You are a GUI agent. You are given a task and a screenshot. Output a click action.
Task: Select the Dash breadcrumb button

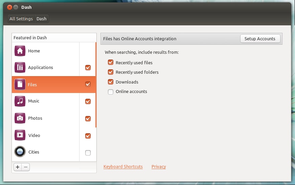click(x=42, y=19)
